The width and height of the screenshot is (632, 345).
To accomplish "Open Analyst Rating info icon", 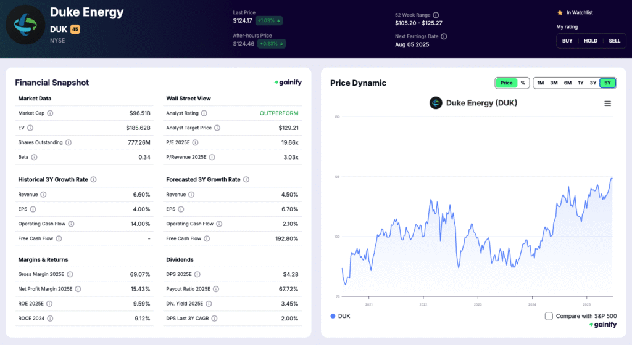I will (204, 113).
